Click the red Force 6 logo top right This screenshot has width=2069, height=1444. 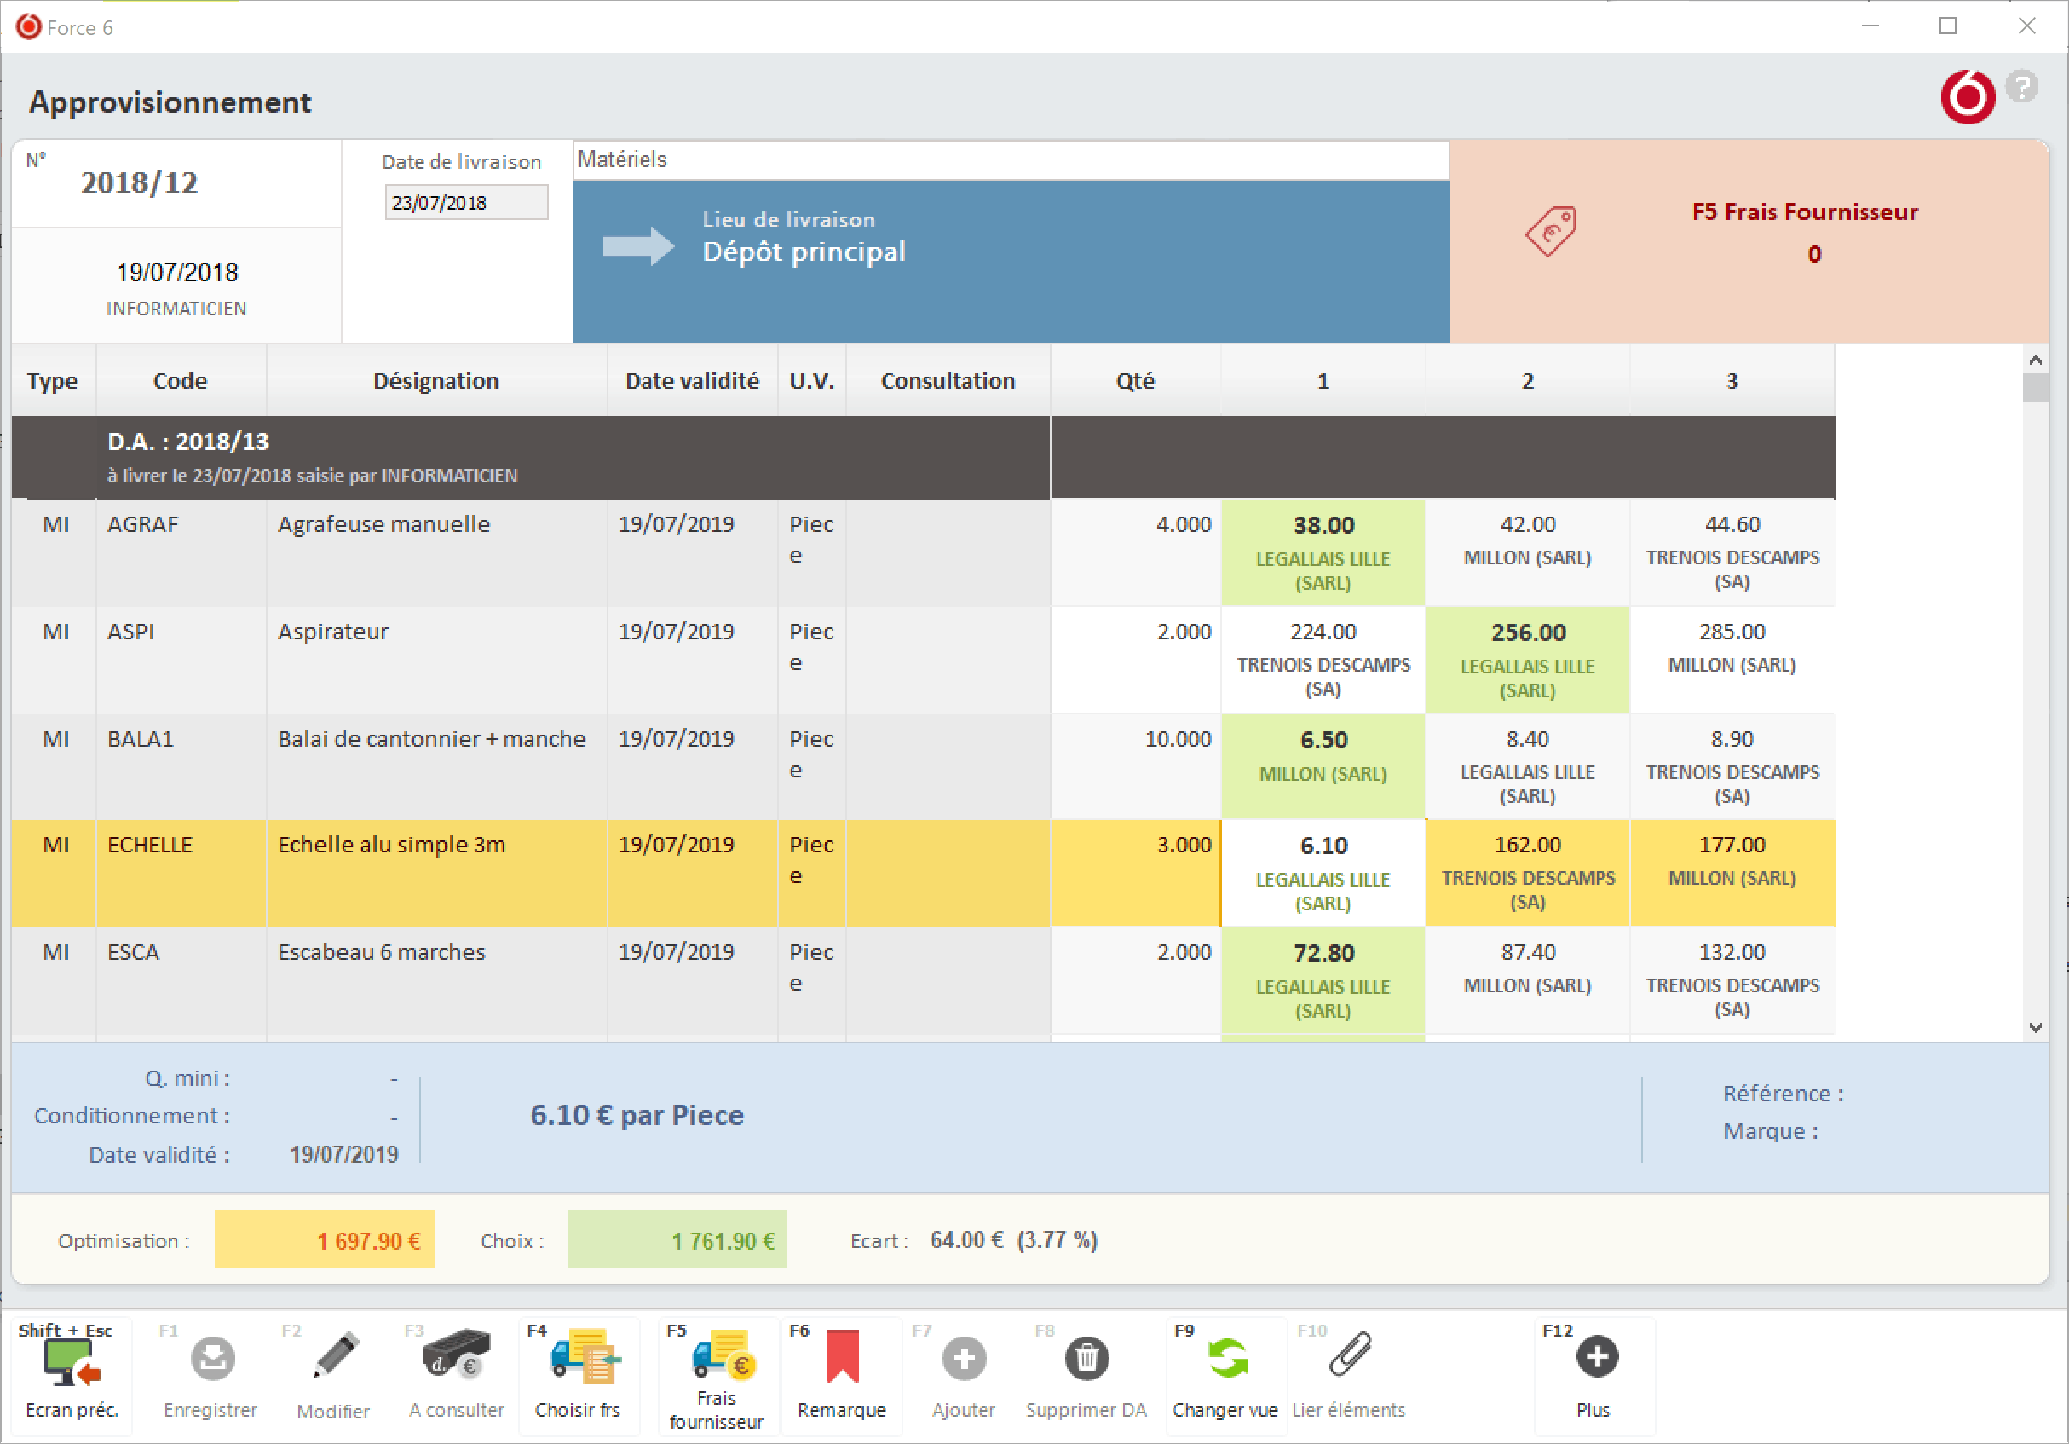[x=1968, y=96]
